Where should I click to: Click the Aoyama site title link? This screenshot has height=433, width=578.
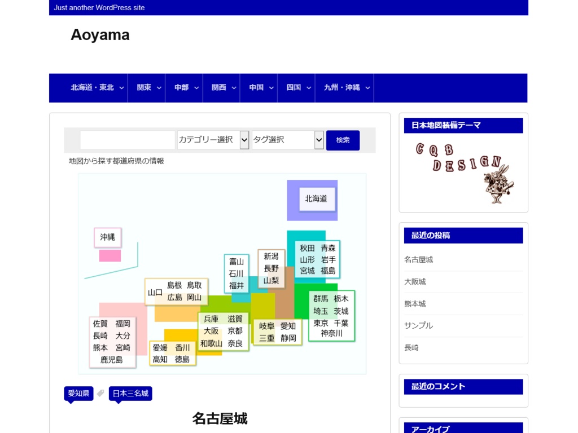pos(100,35)
